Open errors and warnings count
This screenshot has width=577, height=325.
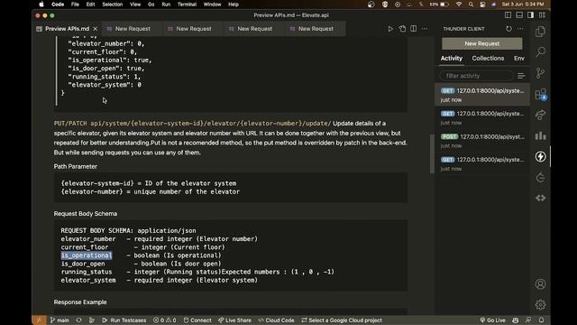[x=165, y=320]
